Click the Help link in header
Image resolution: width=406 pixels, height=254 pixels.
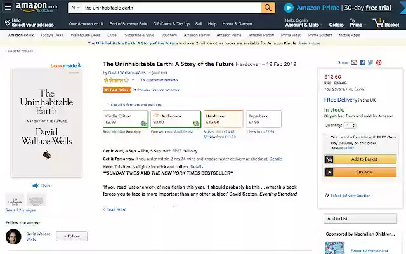click(212, 24)
